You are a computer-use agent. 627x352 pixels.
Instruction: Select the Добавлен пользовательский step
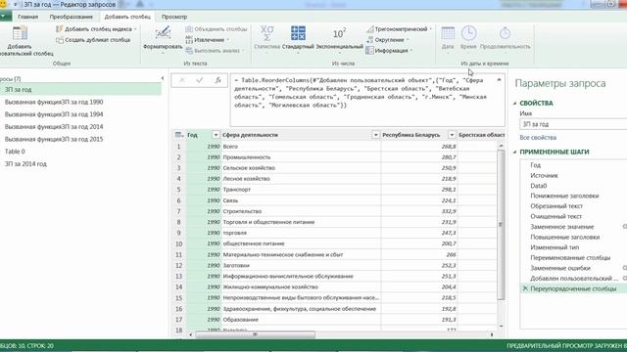coord(574,278)
